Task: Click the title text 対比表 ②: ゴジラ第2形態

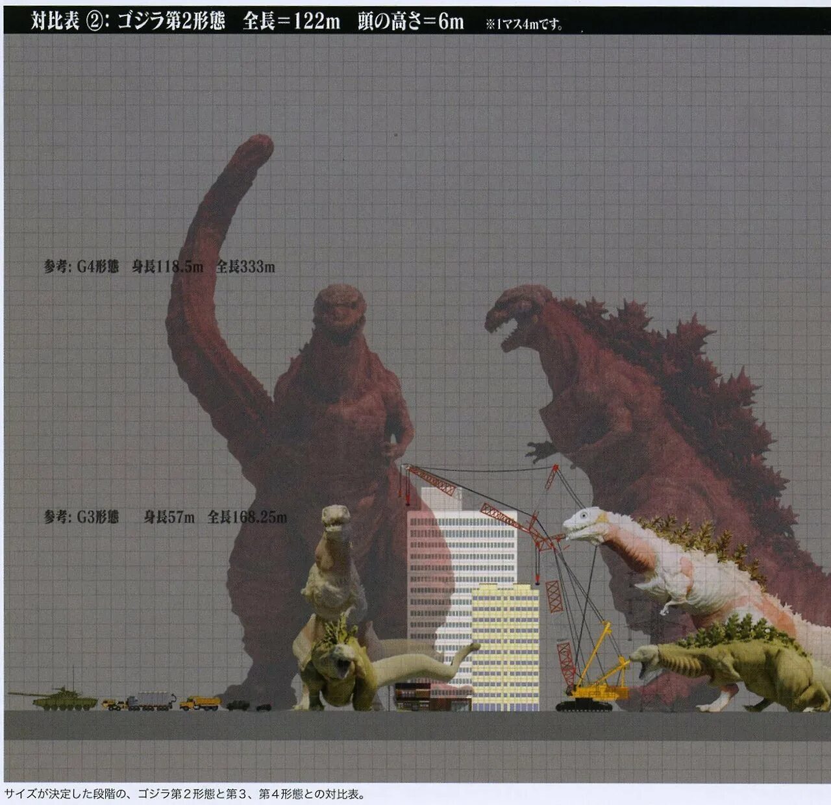Action: click(128, 21)
